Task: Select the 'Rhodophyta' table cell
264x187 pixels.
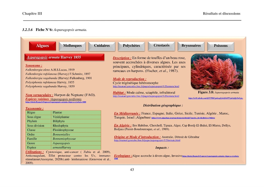Action: pyautogui.click(x=76, y=126)
